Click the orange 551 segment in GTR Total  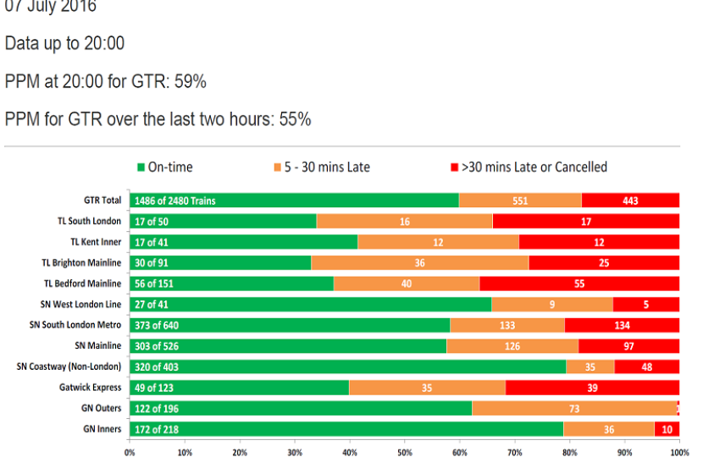520,201
